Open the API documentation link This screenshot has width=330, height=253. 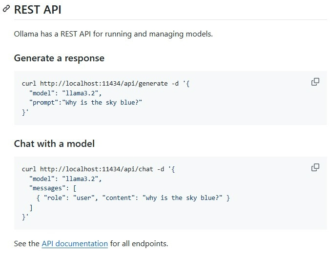click(x=75, y=244)
